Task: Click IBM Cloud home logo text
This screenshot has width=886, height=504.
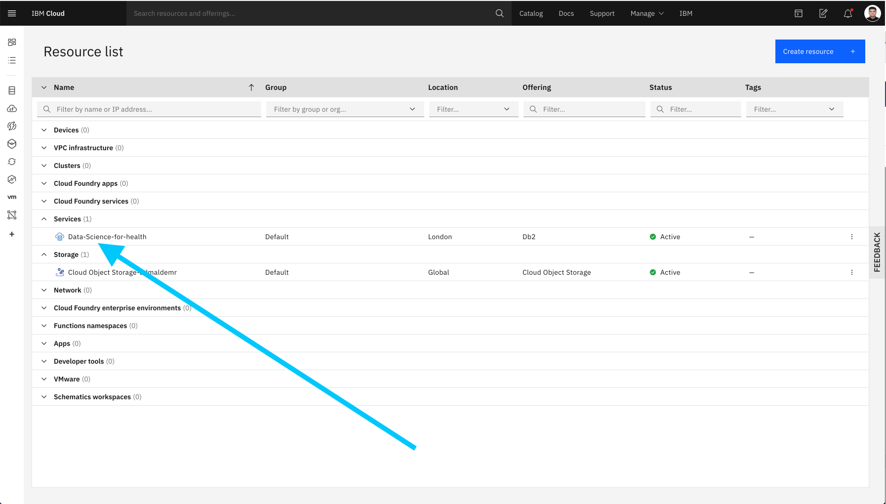Action: click(48, 13)
